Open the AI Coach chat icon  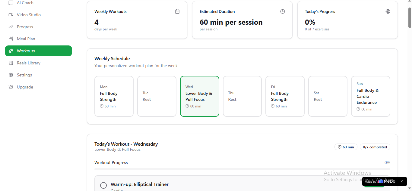tap(11, 3)
